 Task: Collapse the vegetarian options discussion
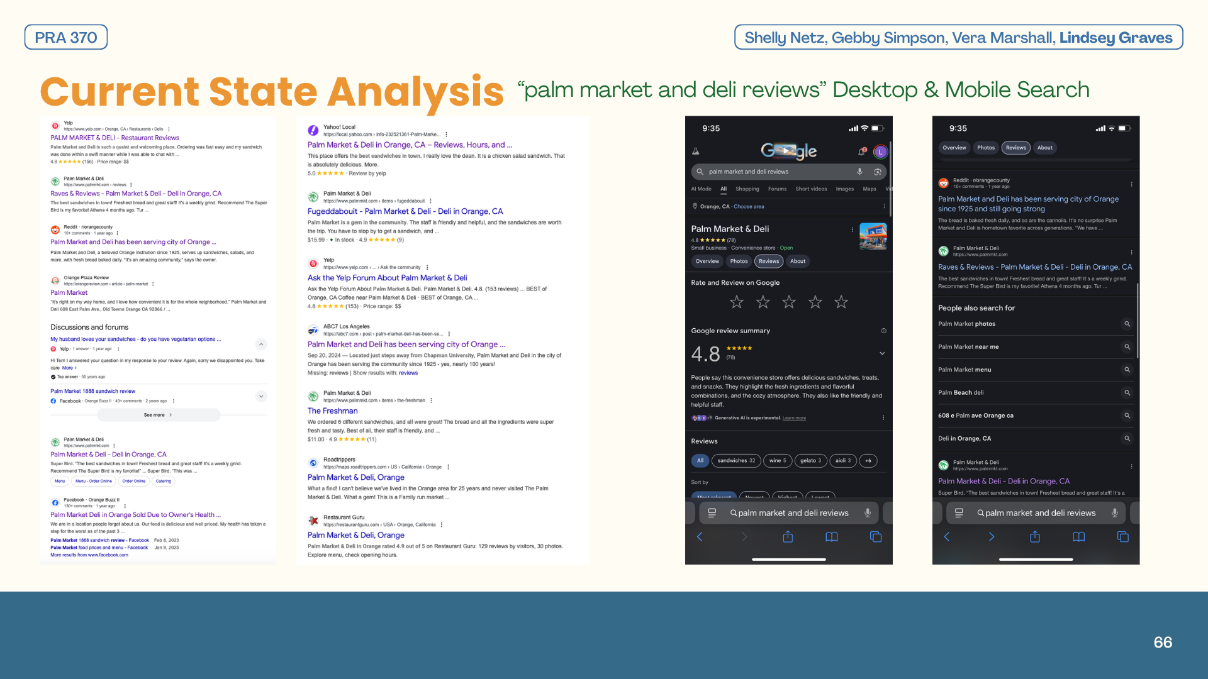click(x=262, y=344)
